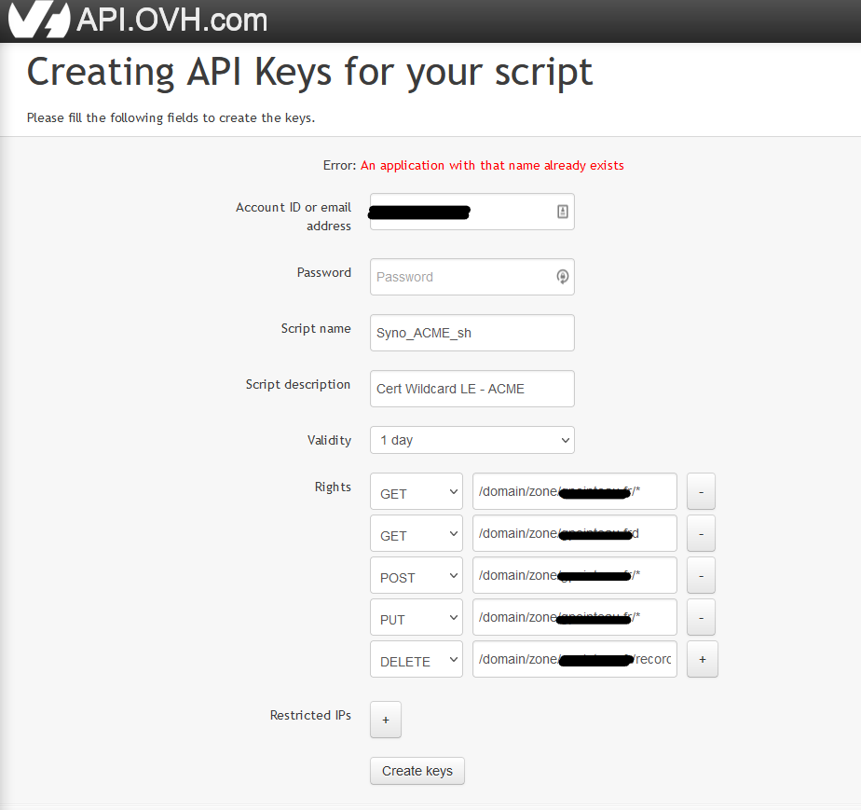Image resolution: width=861 pixels, height=810 pixels.
Task: Edit the path field in the first GET row
Action: [x=574, y=491]
